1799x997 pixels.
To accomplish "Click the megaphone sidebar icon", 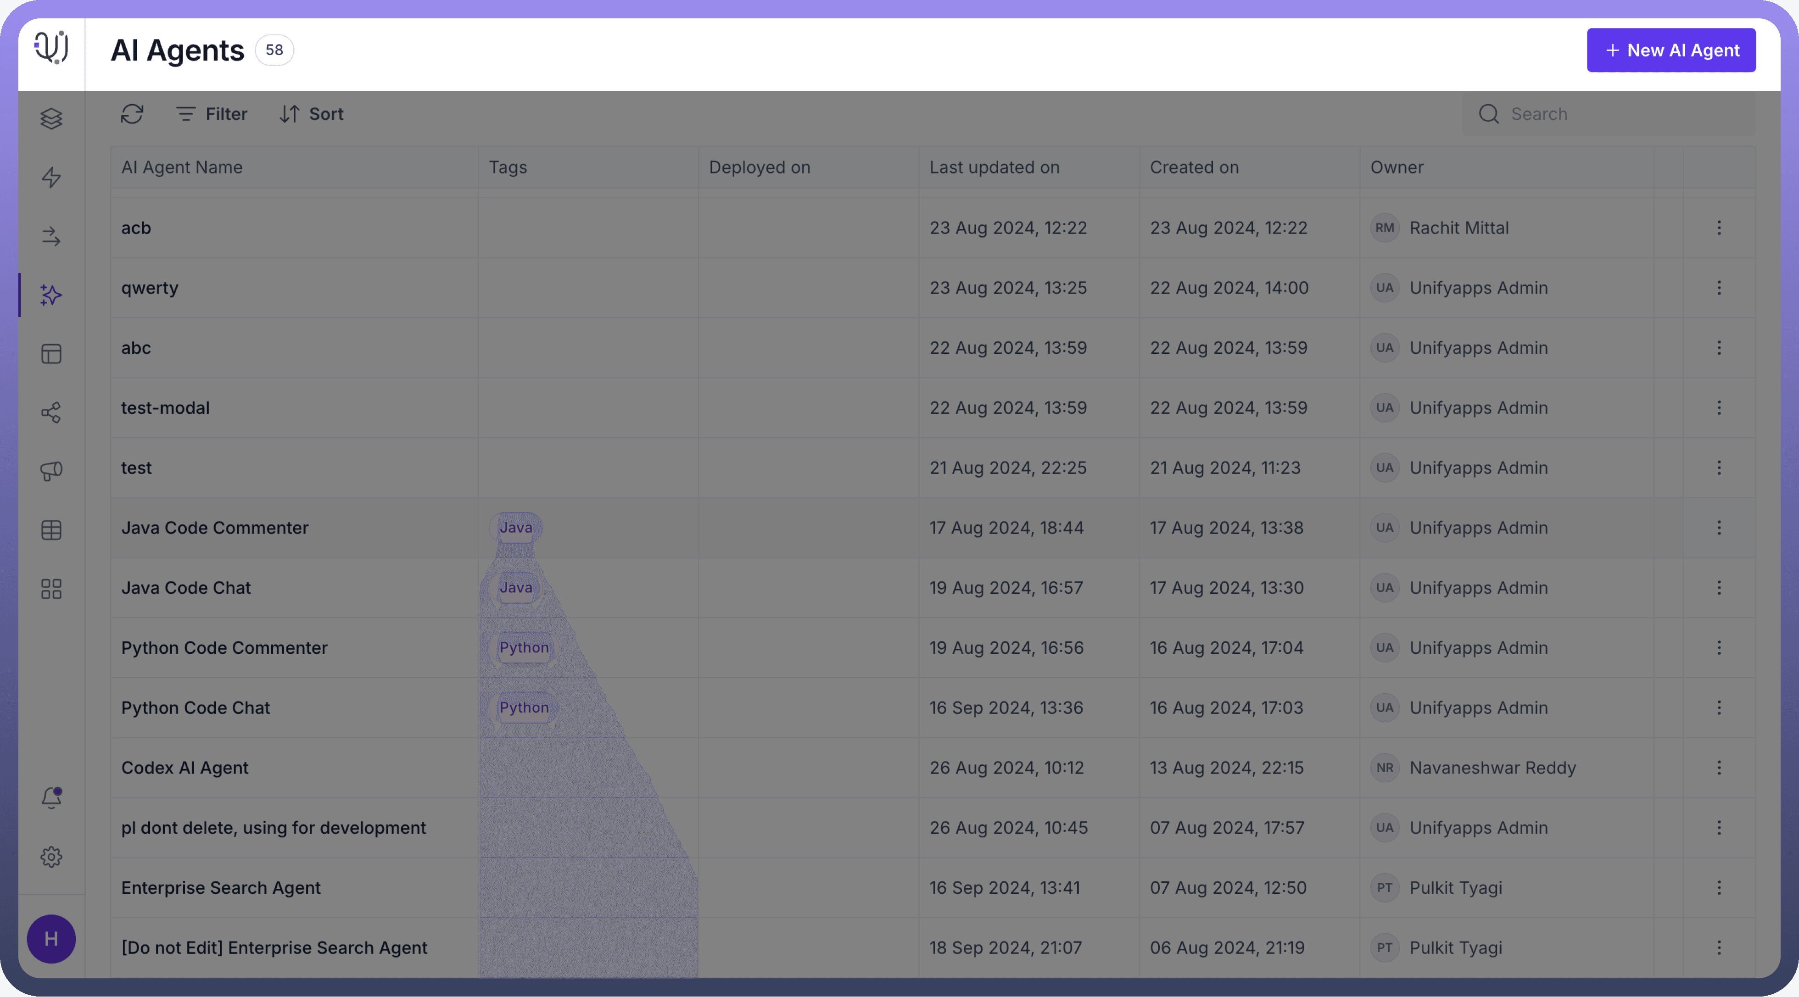I will pos(51,471).
